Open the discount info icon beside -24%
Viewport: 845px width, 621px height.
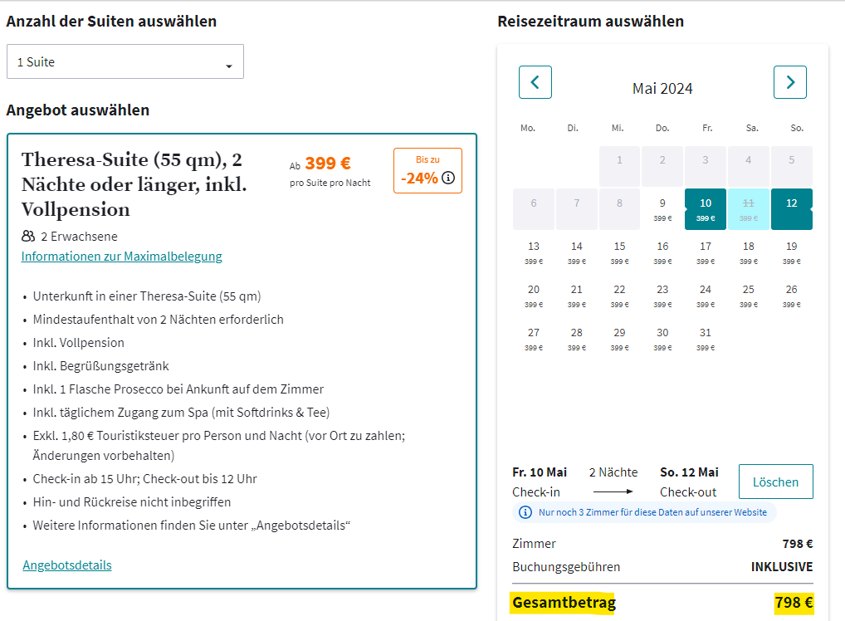[x=448, y=178]
